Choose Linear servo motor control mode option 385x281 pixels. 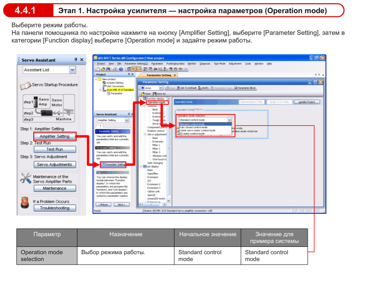(x=198, y=130)
